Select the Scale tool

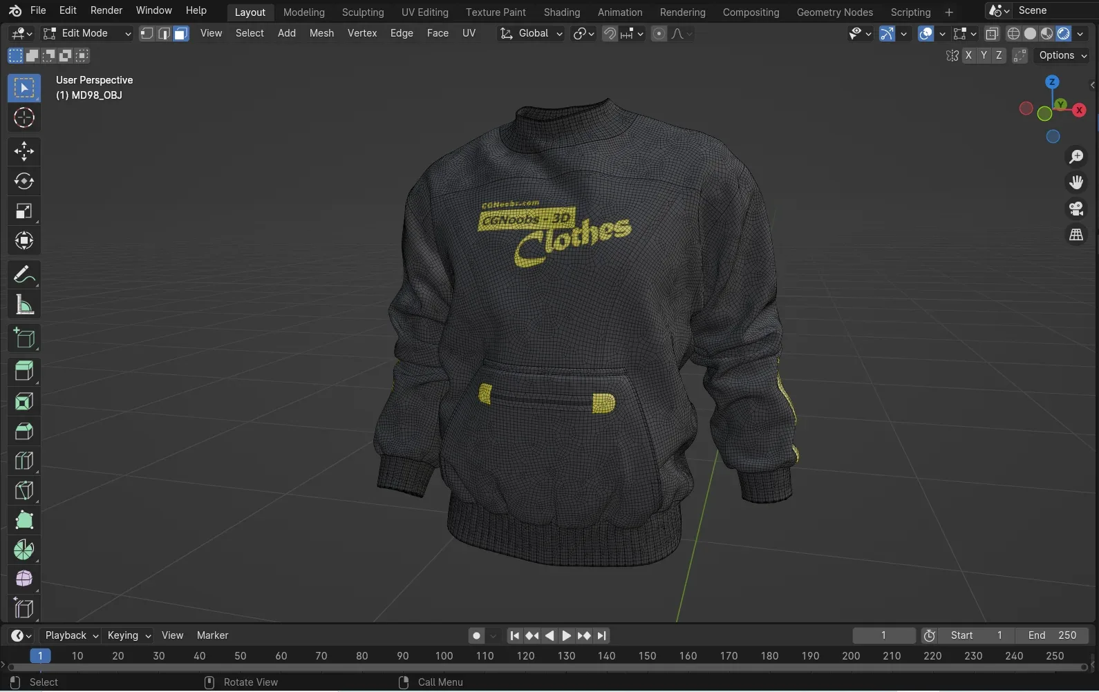24,211
